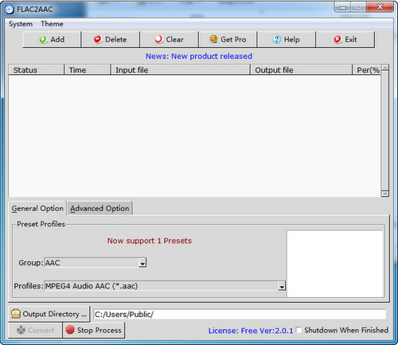Open the System menu
The height and width of the screenshot is (345, 398).
(x=21, y=24)
